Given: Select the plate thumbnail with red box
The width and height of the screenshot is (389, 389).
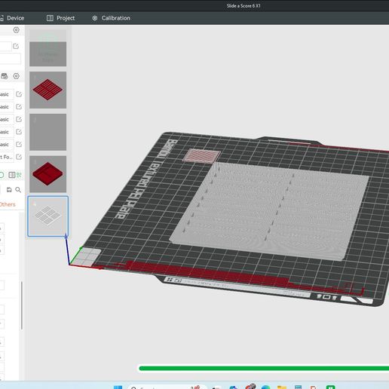Looking at the screenshot, I should 48,174.
